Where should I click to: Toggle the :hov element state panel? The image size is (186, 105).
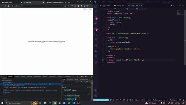coord(78,82)
